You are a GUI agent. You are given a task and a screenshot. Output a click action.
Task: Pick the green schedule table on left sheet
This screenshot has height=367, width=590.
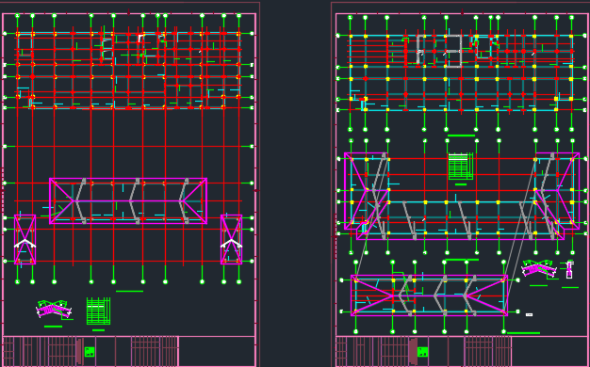click(99, 311)
